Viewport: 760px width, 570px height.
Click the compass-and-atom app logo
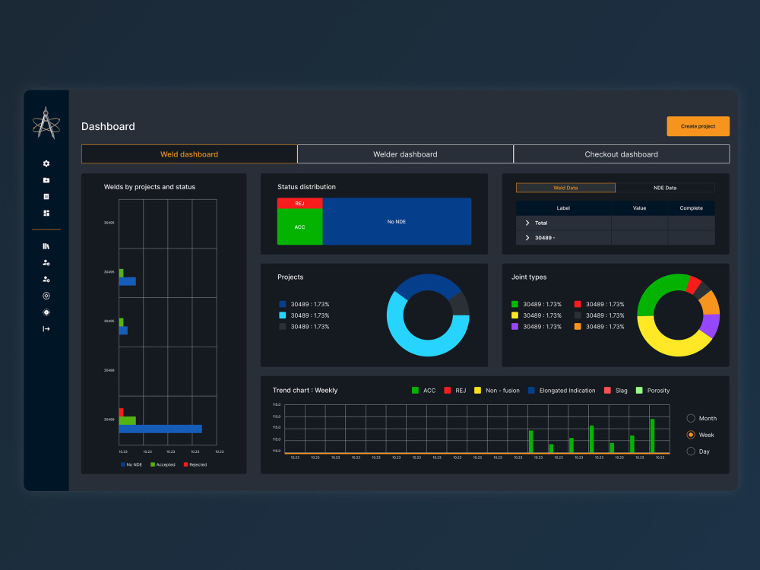click(x=46, y=123)
